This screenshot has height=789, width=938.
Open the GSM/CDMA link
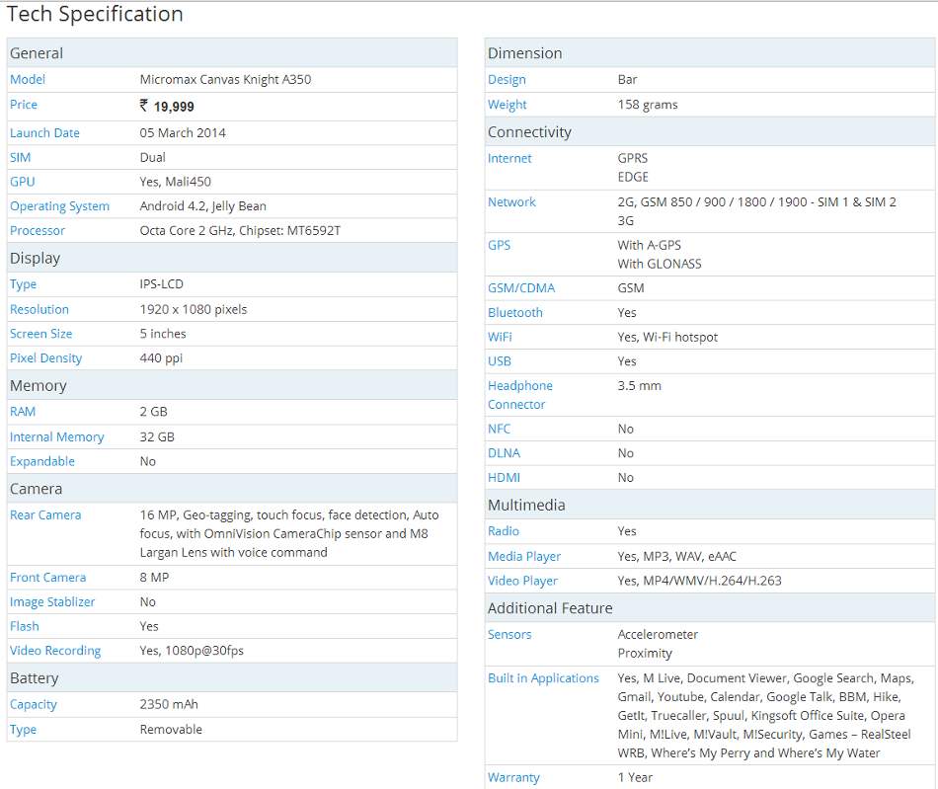521,288
